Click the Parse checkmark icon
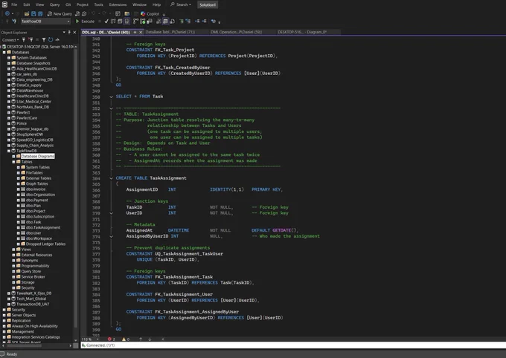Viewport: 506px width, 358px height. pos(106,22)
